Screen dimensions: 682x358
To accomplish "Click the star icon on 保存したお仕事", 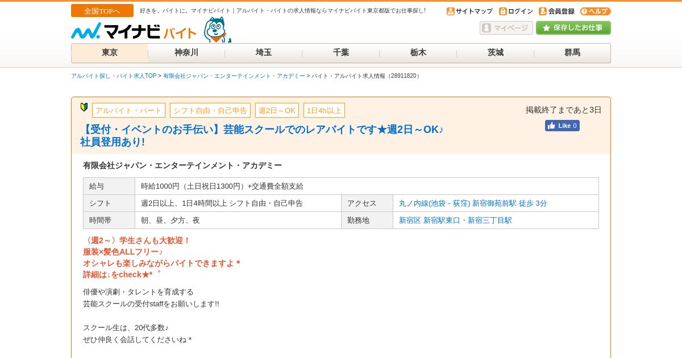I will click(x=546, y=28).
